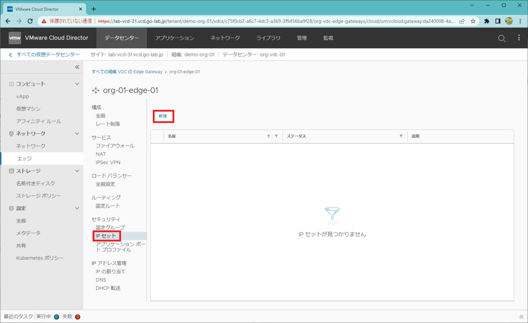Image resolution: width=528 pixels, height=323 pixels.
Task: Select Kubernetes ポリシー in sidebar
Action: point(40,258)
